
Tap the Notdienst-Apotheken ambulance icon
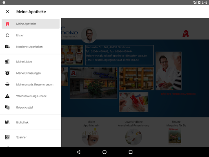(x=7, y=47)
